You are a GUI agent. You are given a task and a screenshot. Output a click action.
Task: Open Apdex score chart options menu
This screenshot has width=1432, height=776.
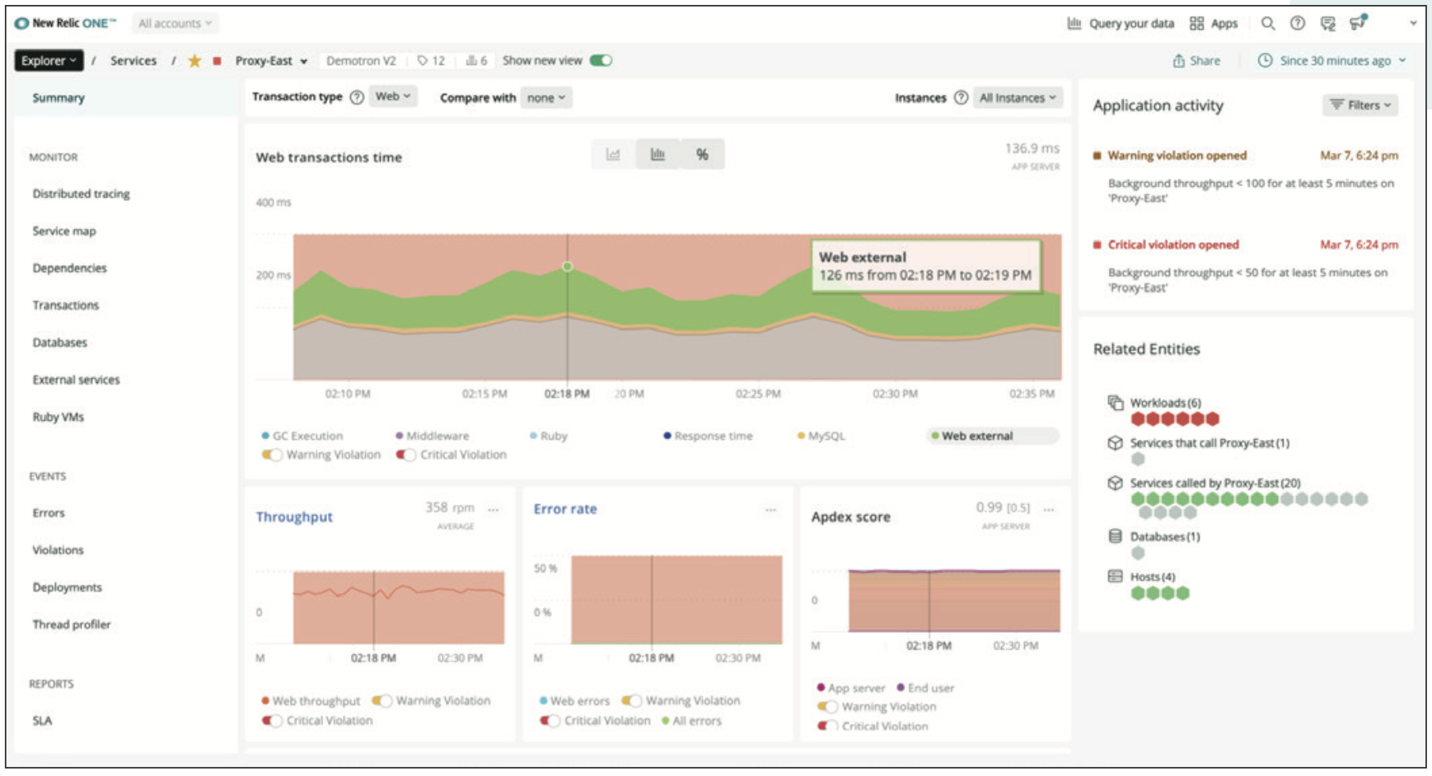click(x=1049, y=510)
